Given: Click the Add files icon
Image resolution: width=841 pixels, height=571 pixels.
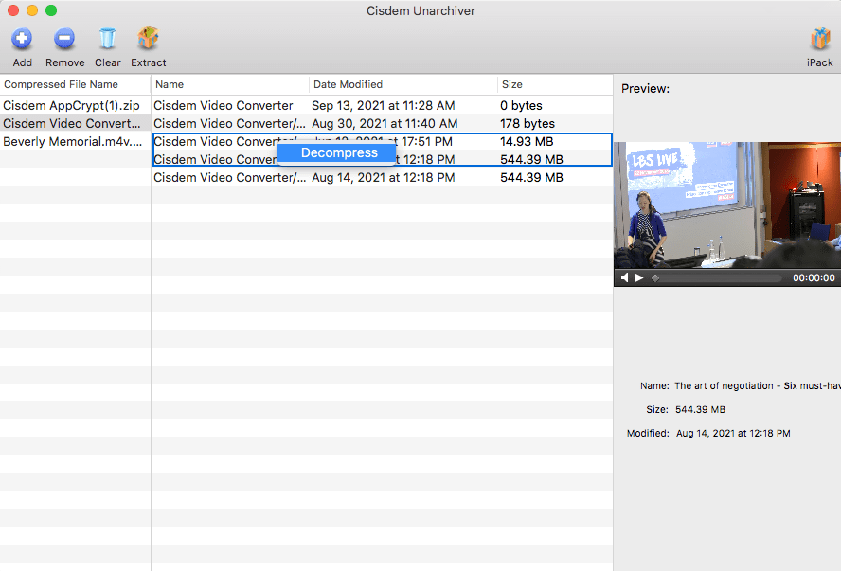Looking at the screenshot, I should point(22,39).
